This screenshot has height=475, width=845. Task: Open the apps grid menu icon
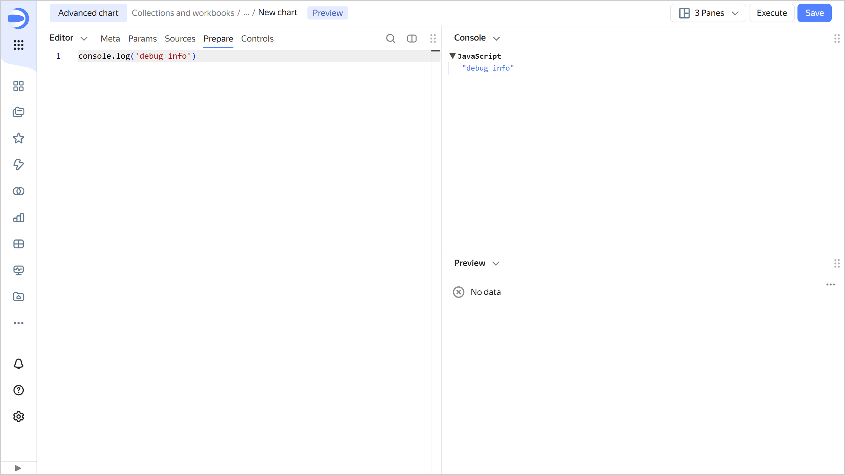point(18,45)
